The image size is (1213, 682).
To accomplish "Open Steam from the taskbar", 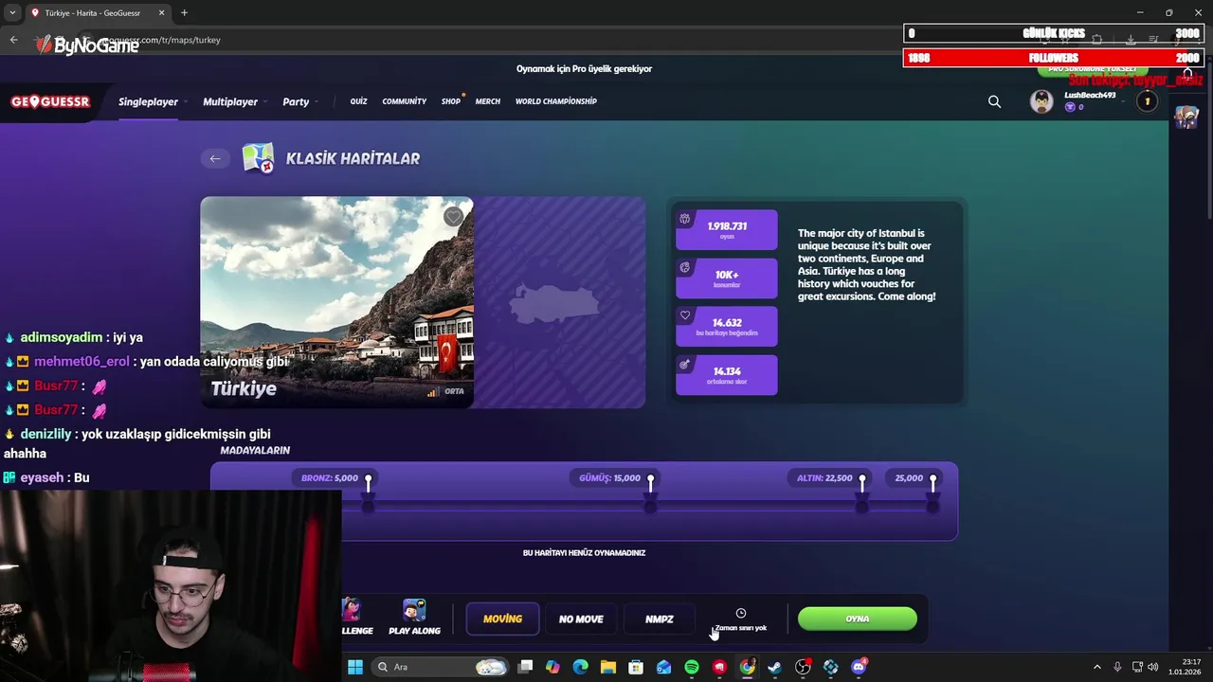I will coord(774,667).
